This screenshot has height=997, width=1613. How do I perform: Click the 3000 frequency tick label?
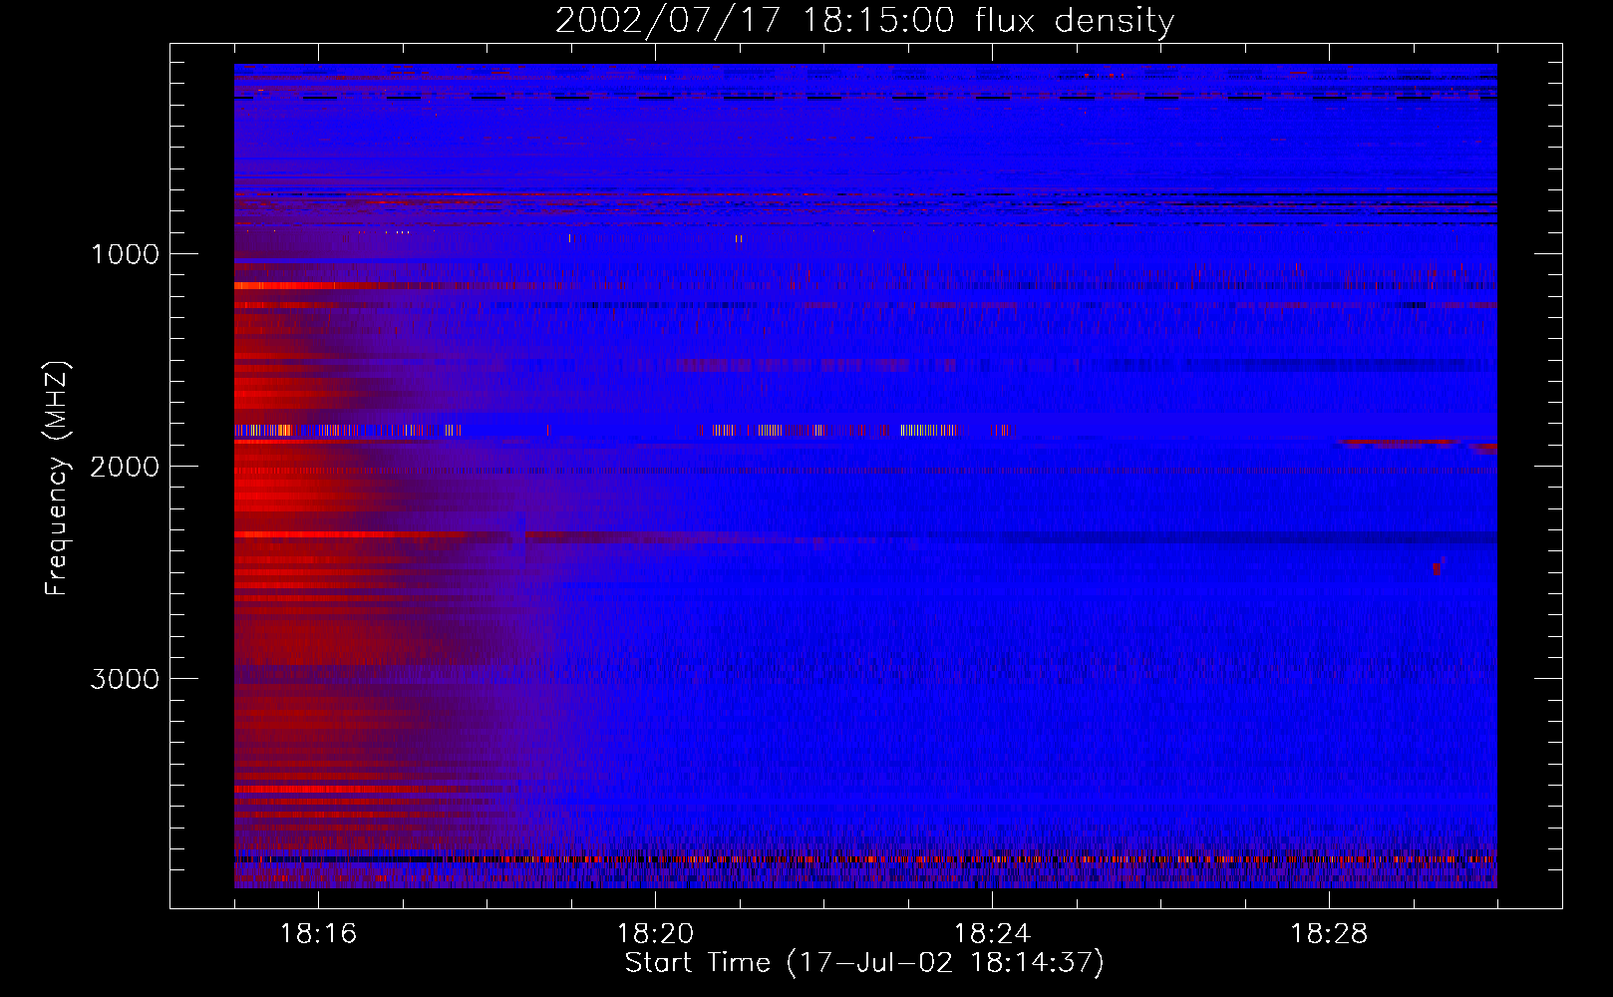click(125, 679)
